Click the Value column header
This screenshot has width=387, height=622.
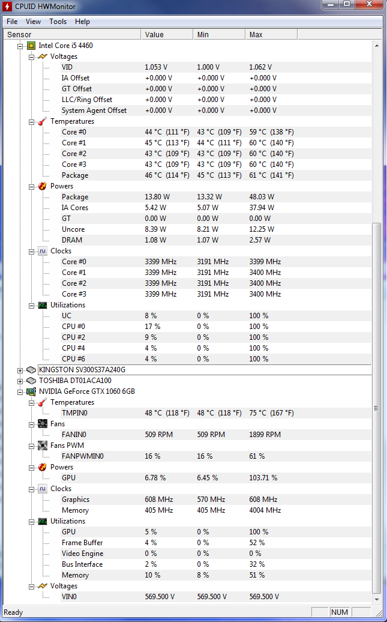[x=167, y=35]
